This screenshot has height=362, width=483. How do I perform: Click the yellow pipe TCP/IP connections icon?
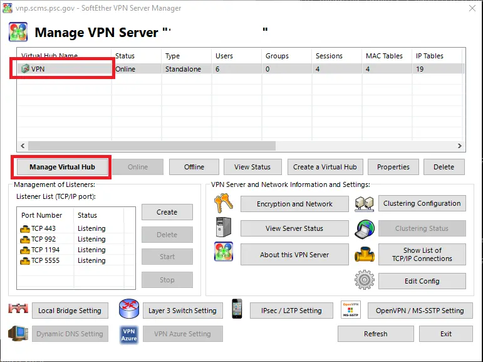click(x=365, y=255)
